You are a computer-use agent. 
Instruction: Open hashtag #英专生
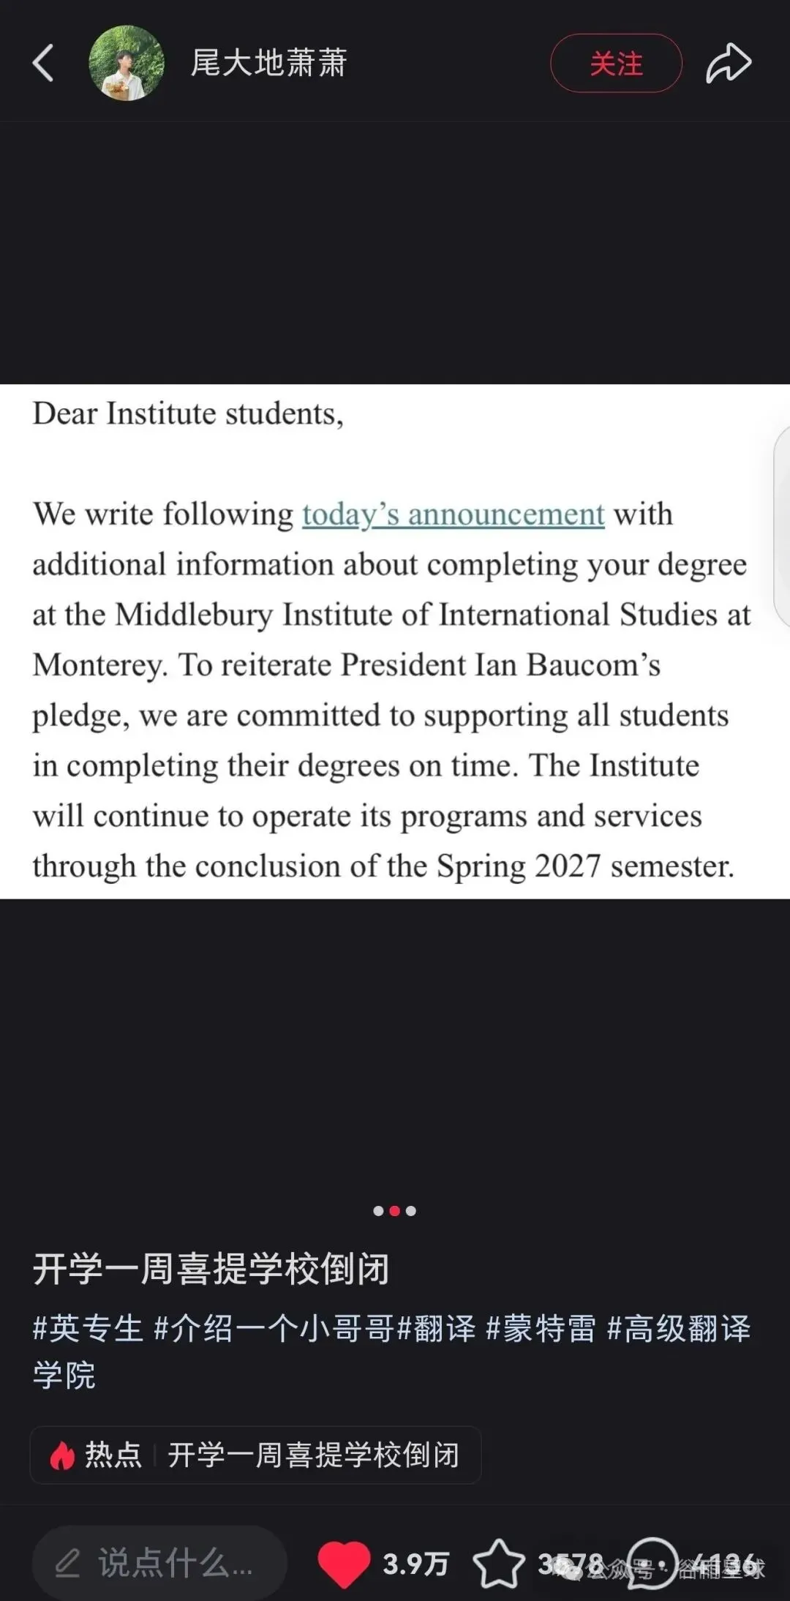pyautogui.click(x=88, y=1328)
